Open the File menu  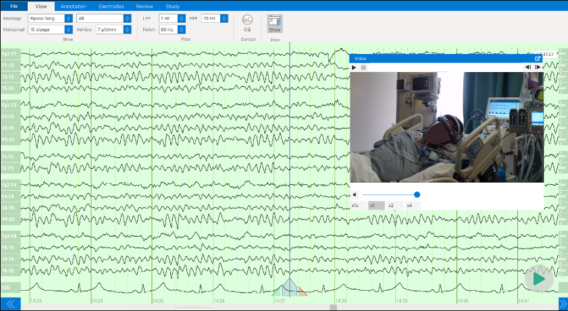pos(14,6)
